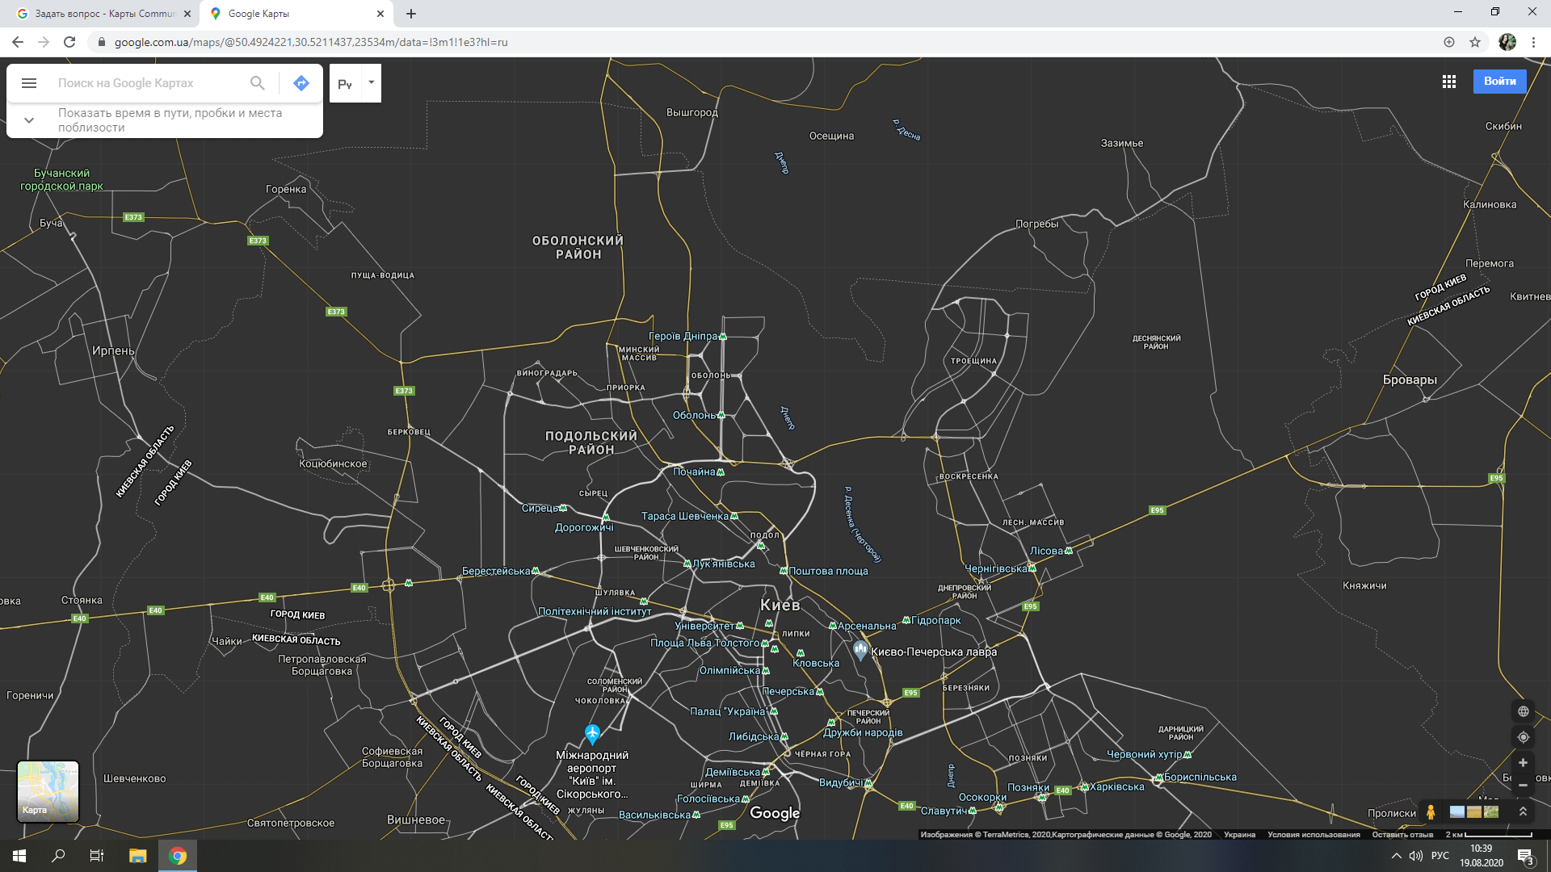The image size is (1551, 872).
Task: Click the 'Ру' language indicator button
Action: tap(345, 83)
